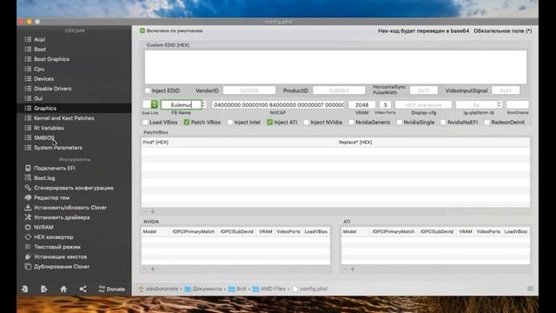Select Disable Drivers section

click(x=52, y=89)
